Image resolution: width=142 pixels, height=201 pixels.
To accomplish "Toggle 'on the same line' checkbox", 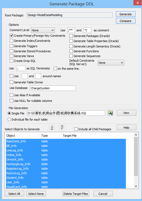I will coord(55,69).
